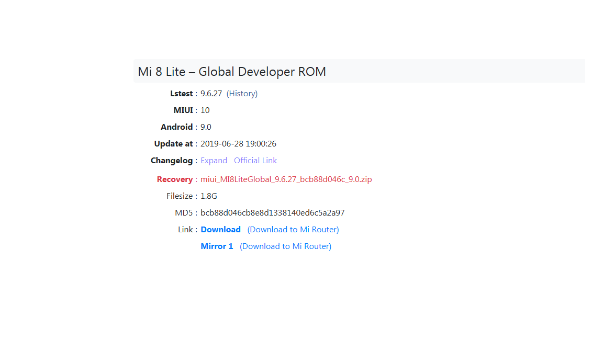603x339 pixels.
Task: Click the MIUI version value 10
Action: pyautogui.click(x=205, y=110)
